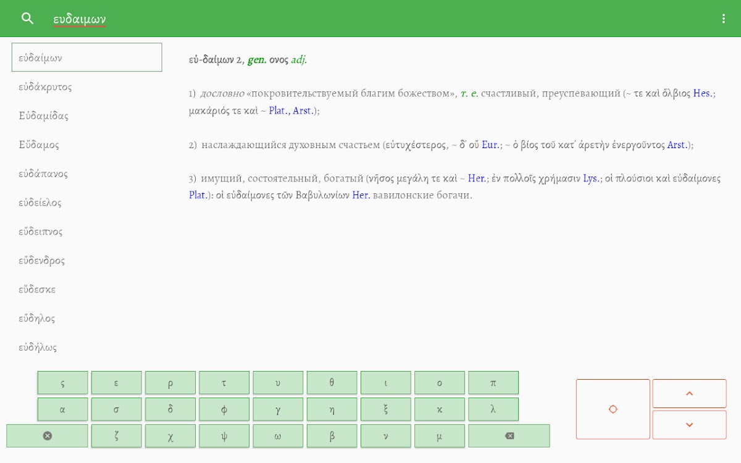The width and height of the screenshot is (741, 463).
Task: Open the Εὐδαμίδας entry
Action: coord(43,116)
